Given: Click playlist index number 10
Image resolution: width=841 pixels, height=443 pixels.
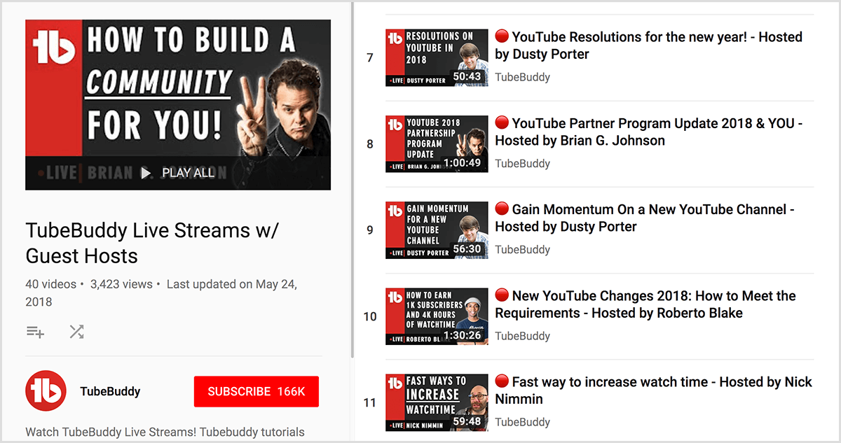Looking at the screenshot, I should [370, 316].
